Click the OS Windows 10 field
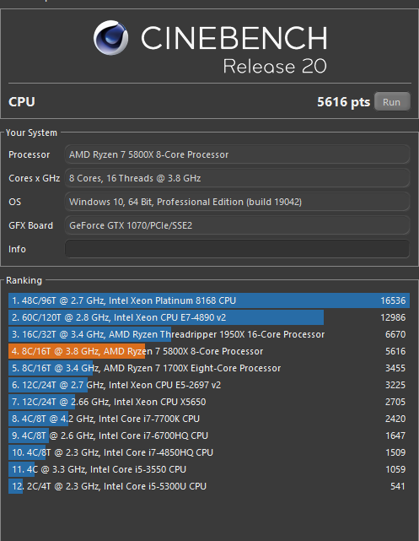This screenshot has height=541, width=419. (x=237, y=202)
